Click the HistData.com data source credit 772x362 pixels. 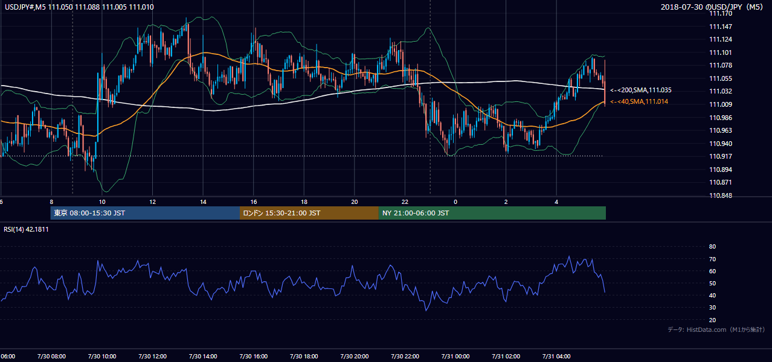pyautogui.click(x=716, y=329)
